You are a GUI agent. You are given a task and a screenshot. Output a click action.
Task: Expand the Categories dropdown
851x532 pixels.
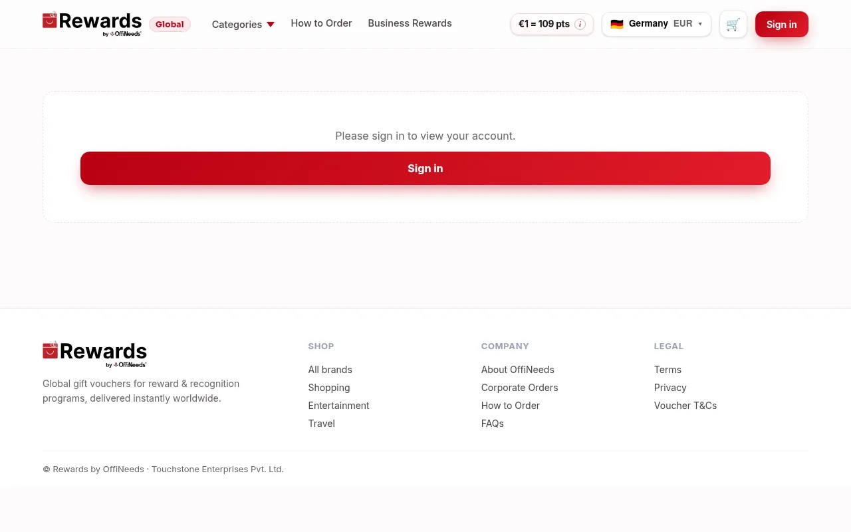(x=243, y=25)
